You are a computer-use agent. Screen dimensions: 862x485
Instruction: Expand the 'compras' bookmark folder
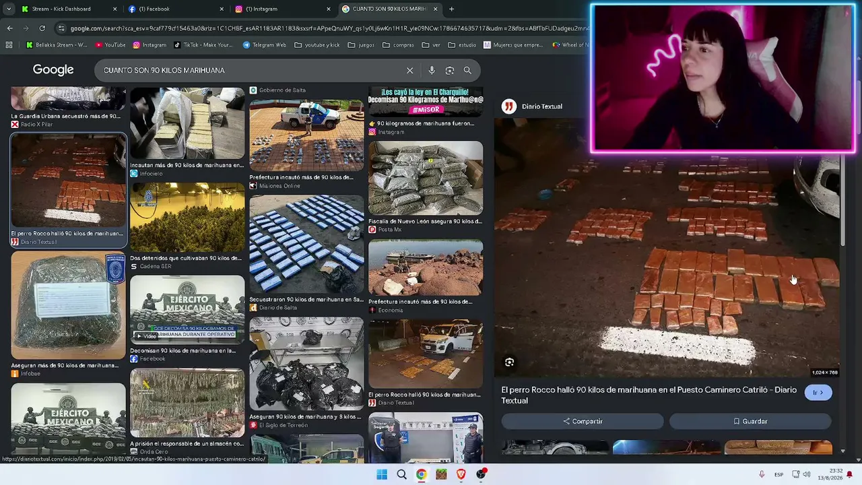[x=398, y=45]
